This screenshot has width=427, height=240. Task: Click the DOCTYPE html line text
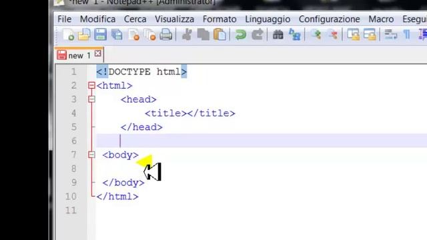tap(141, 72)
